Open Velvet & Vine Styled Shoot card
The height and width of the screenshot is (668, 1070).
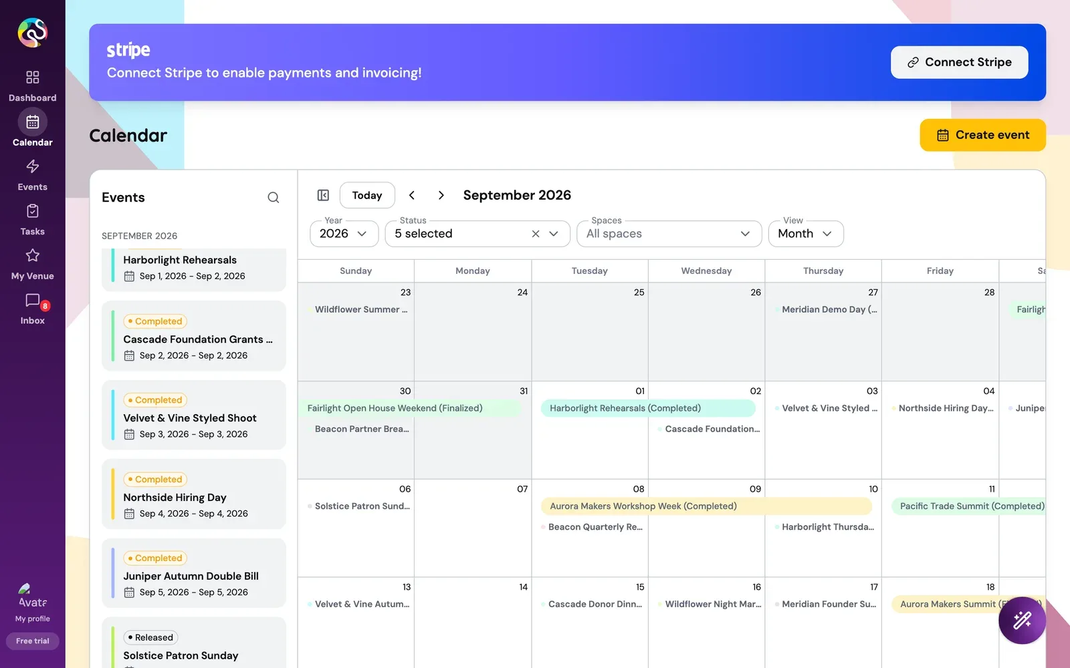pos(194,415)
